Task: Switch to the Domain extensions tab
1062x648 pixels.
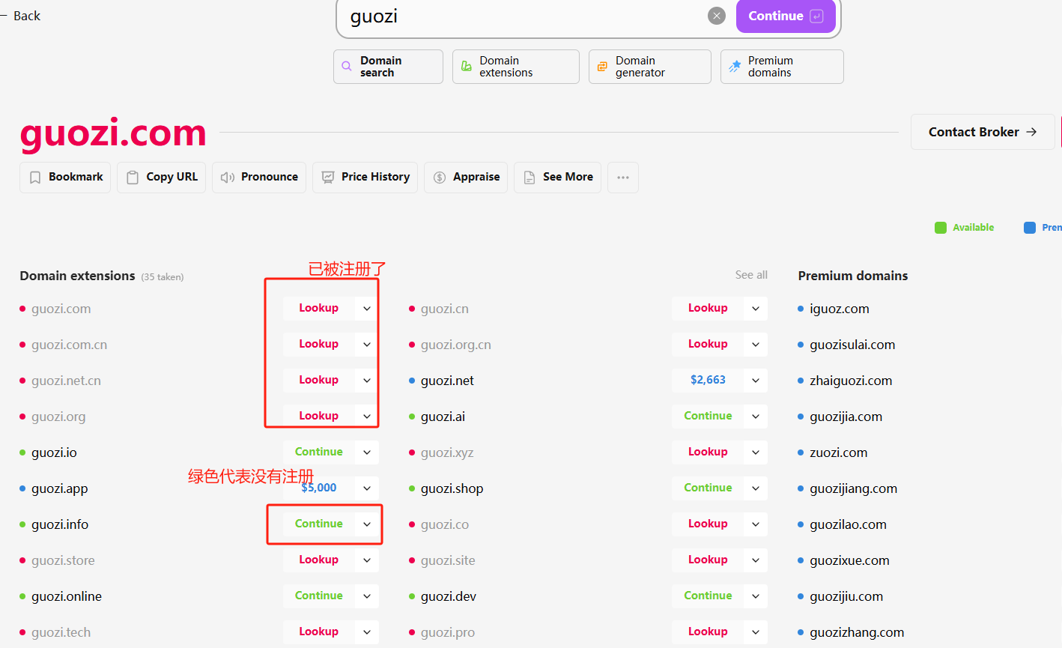Action: 515,67
